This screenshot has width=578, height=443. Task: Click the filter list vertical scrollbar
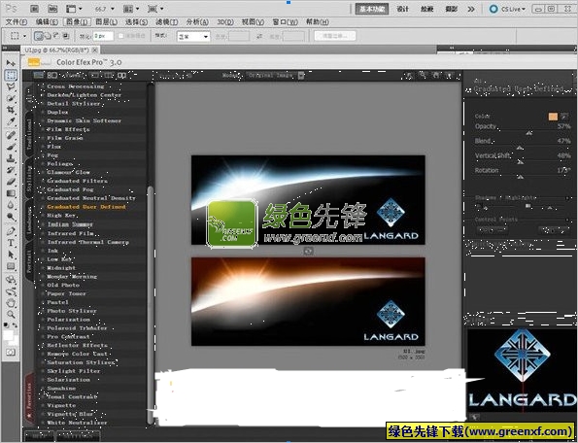pos(150,306)
